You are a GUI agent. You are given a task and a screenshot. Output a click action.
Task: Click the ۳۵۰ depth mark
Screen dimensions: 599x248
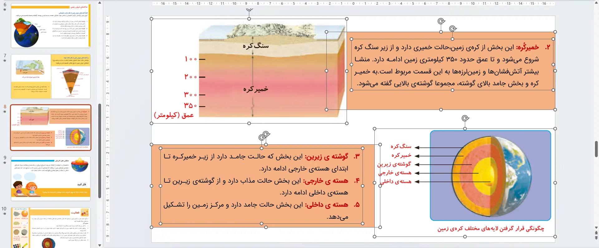point(191,105)
